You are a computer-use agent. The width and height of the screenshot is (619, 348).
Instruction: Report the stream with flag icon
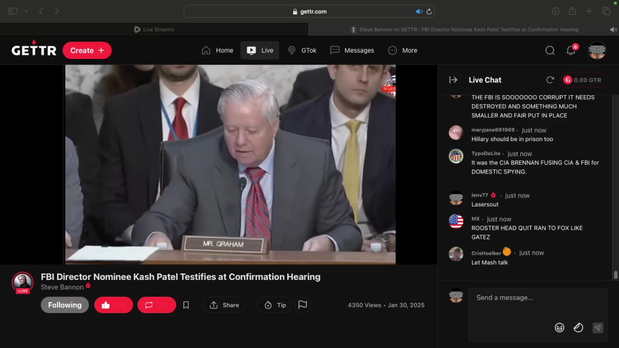pyautogui.click(x=303, y=305)
